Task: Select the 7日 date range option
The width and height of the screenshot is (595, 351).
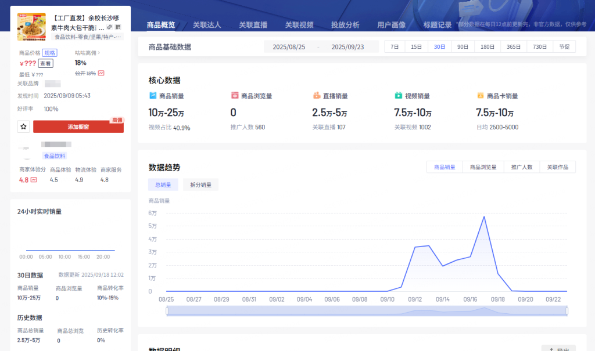Action: [x=395, y=46]
